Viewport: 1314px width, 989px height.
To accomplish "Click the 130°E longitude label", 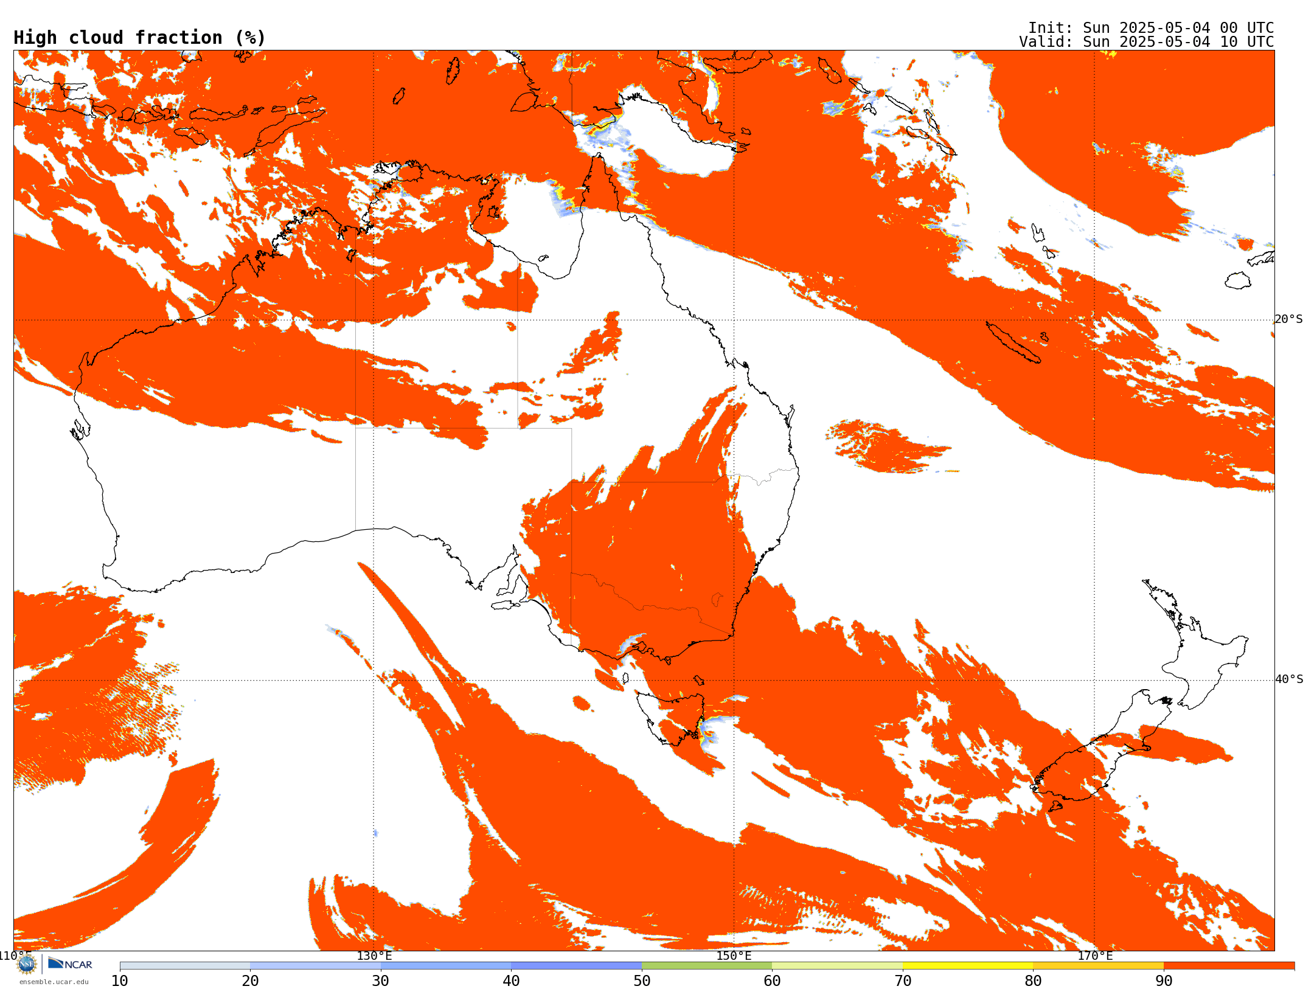I will pyautogui.click(x=374, y=956).
